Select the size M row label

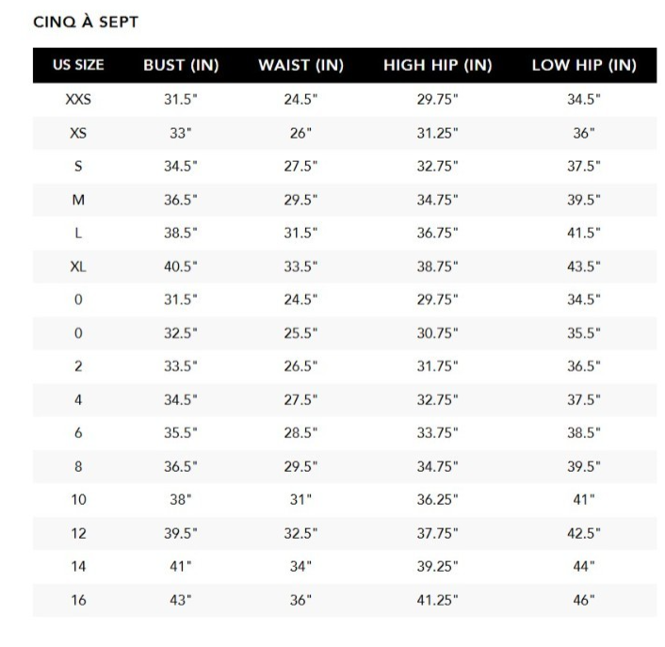click(x=78, y=200)
